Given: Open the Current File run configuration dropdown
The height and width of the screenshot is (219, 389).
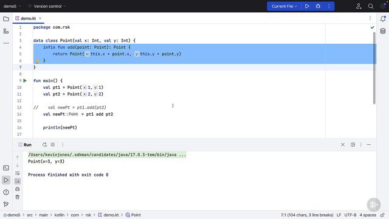Looking at the screenshot, I should click(x=284, y=6).
